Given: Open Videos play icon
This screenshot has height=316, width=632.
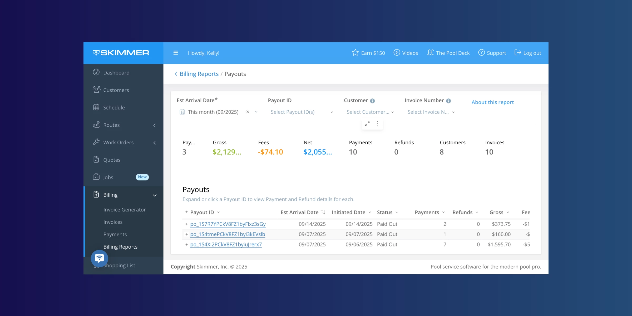Looking at the screenshot, I should pyautogui.click(x=397, y=53).
